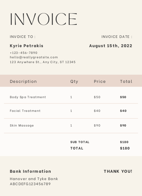The height and width of the screenshot is (196, 142).
Task: Click the Description column header
Action: click(x=23, y=82)
